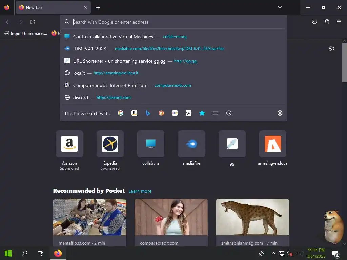
Task: Open Computernewb's Internet Pub Hub suggestion
Action: [x=173, y=85]
